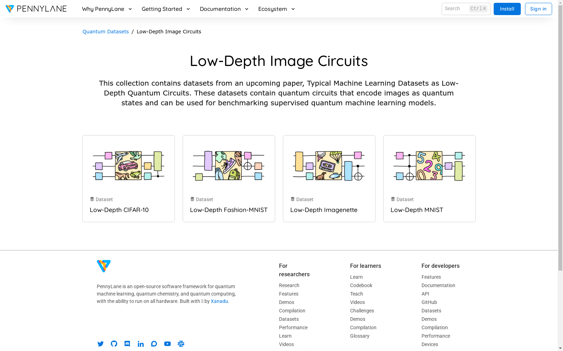563x351 pixels.
Task: Open the Low-Depth CIFAR-10 circuit thumbnail
Action: 128,166
